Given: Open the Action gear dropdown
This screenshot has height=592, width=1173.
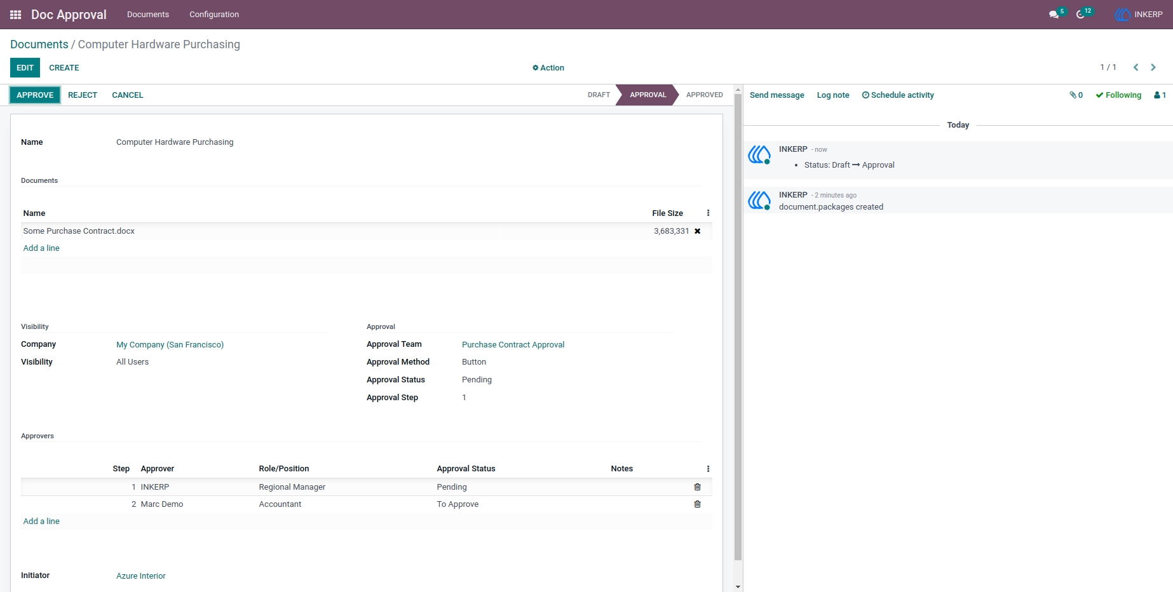Looking at the screenshot, I should coord(548,68).
